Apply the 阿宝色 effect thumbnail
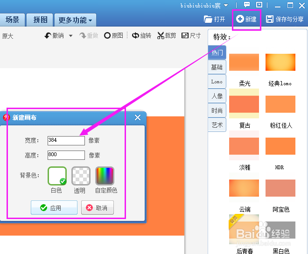The image size is (308, 254). (280, 188)
